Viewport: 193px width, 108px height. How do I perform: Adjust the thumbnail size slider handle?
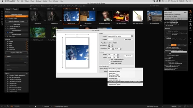click(x=36, y=106)
